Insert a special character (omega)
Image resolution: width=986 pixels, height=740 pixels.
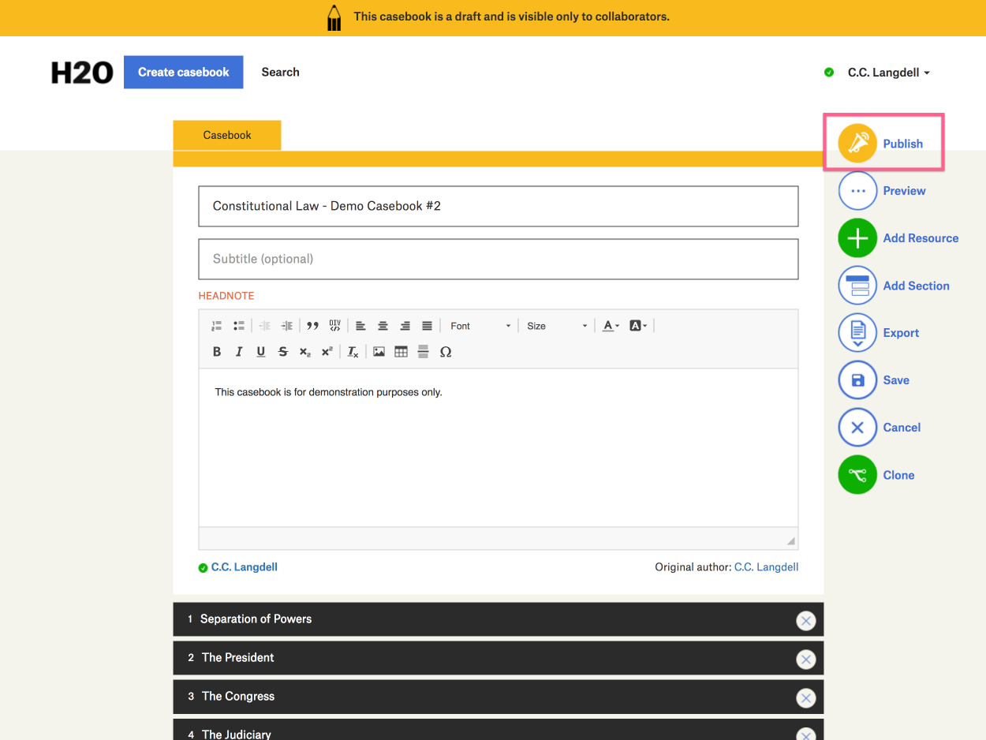(x=446, y=352)
